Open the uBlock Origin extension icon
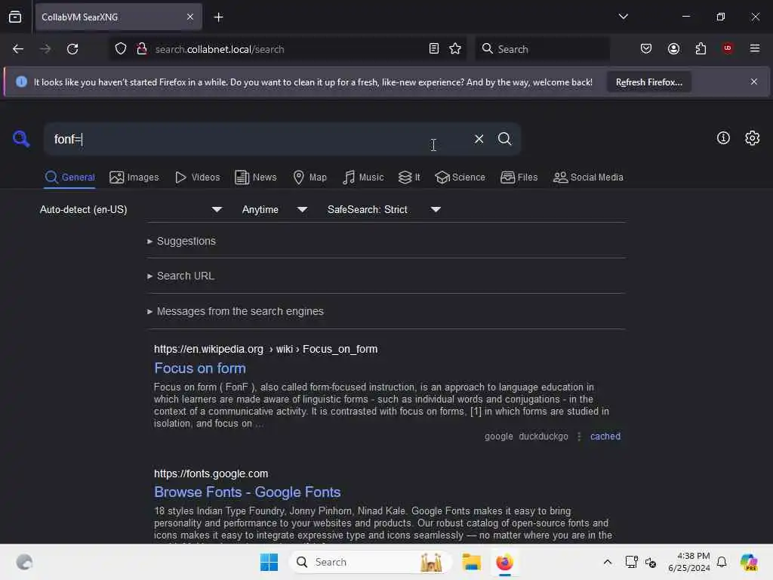 pyautogui.click(x=727, y=48)
